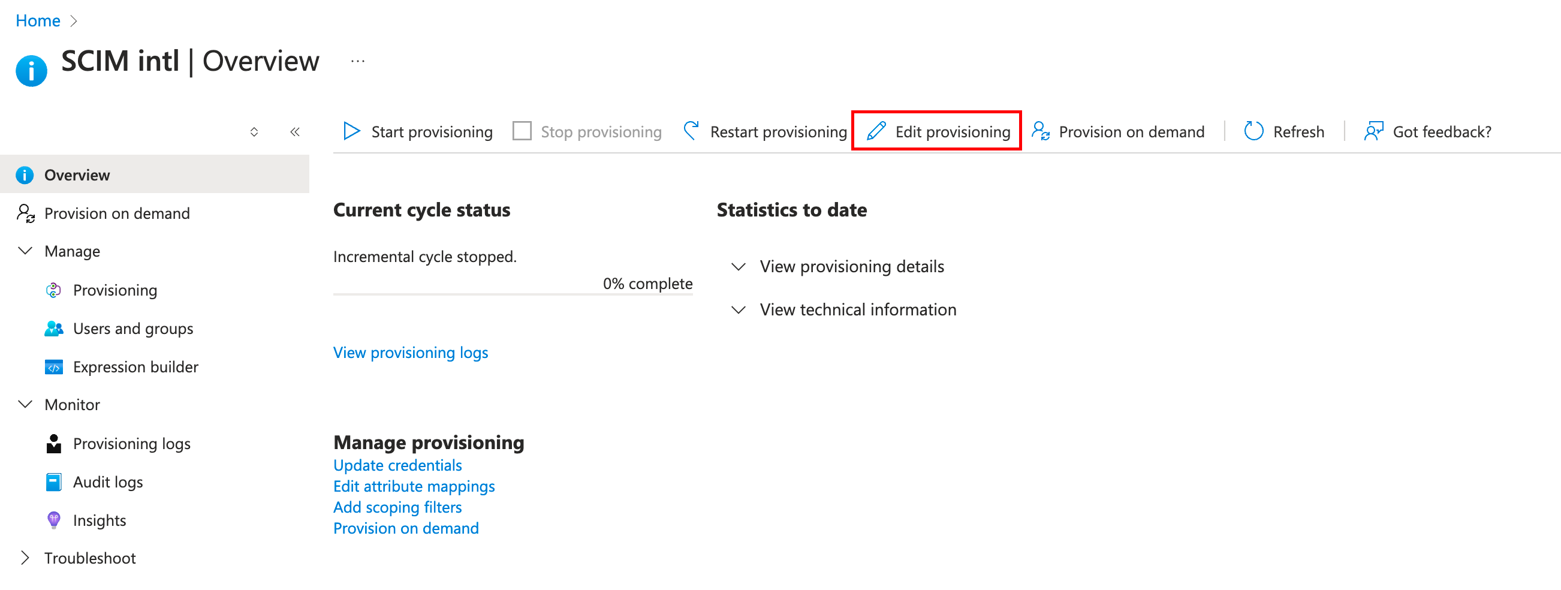Image resolution: width=1561 pixels, height=590 pixels.
Task: Click the Edit provisioning pencil icon
Action: click(876, 131)
